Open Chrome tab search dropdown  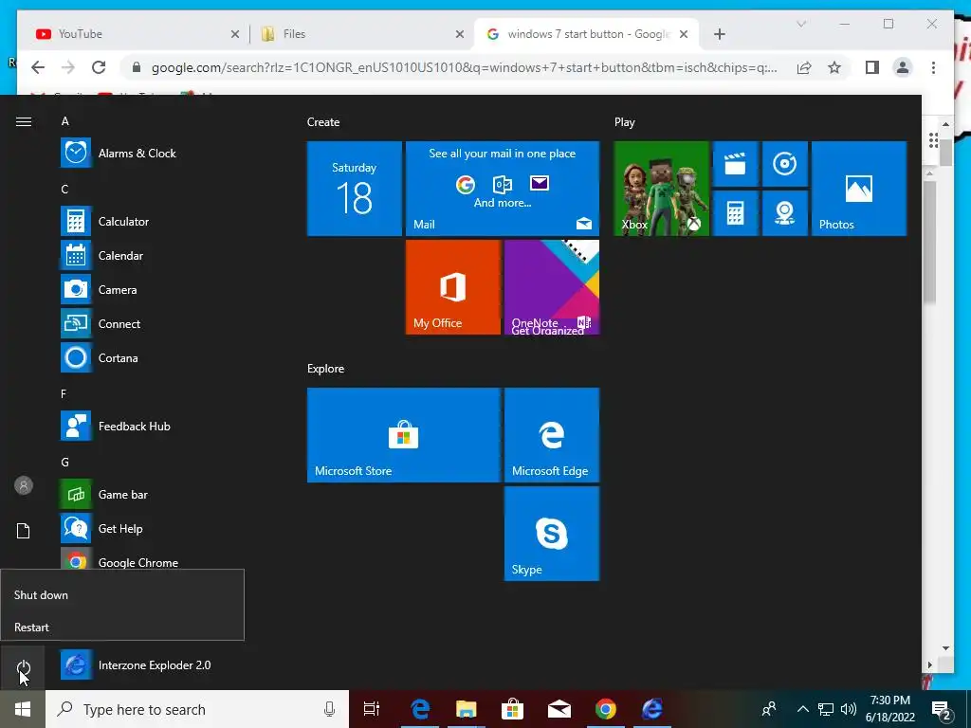point(801,24)
